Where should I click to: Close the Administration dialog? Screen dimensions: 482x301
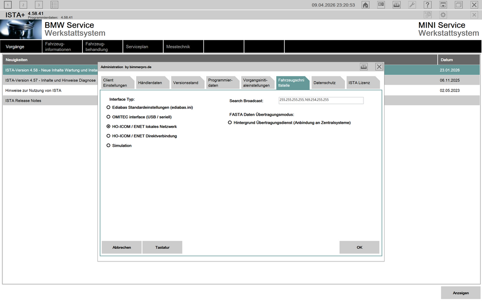(379, 67)
